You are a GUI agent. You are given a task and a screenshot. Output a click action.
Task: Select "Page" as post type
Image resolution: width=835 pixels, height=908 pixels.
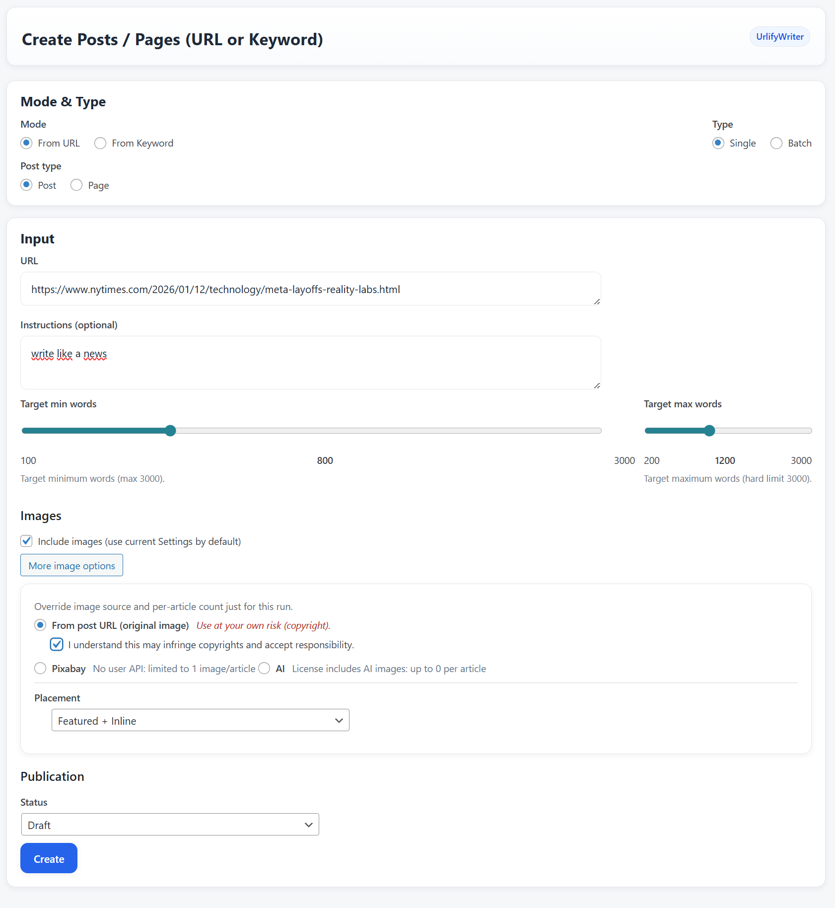click(x=76, y=185)
